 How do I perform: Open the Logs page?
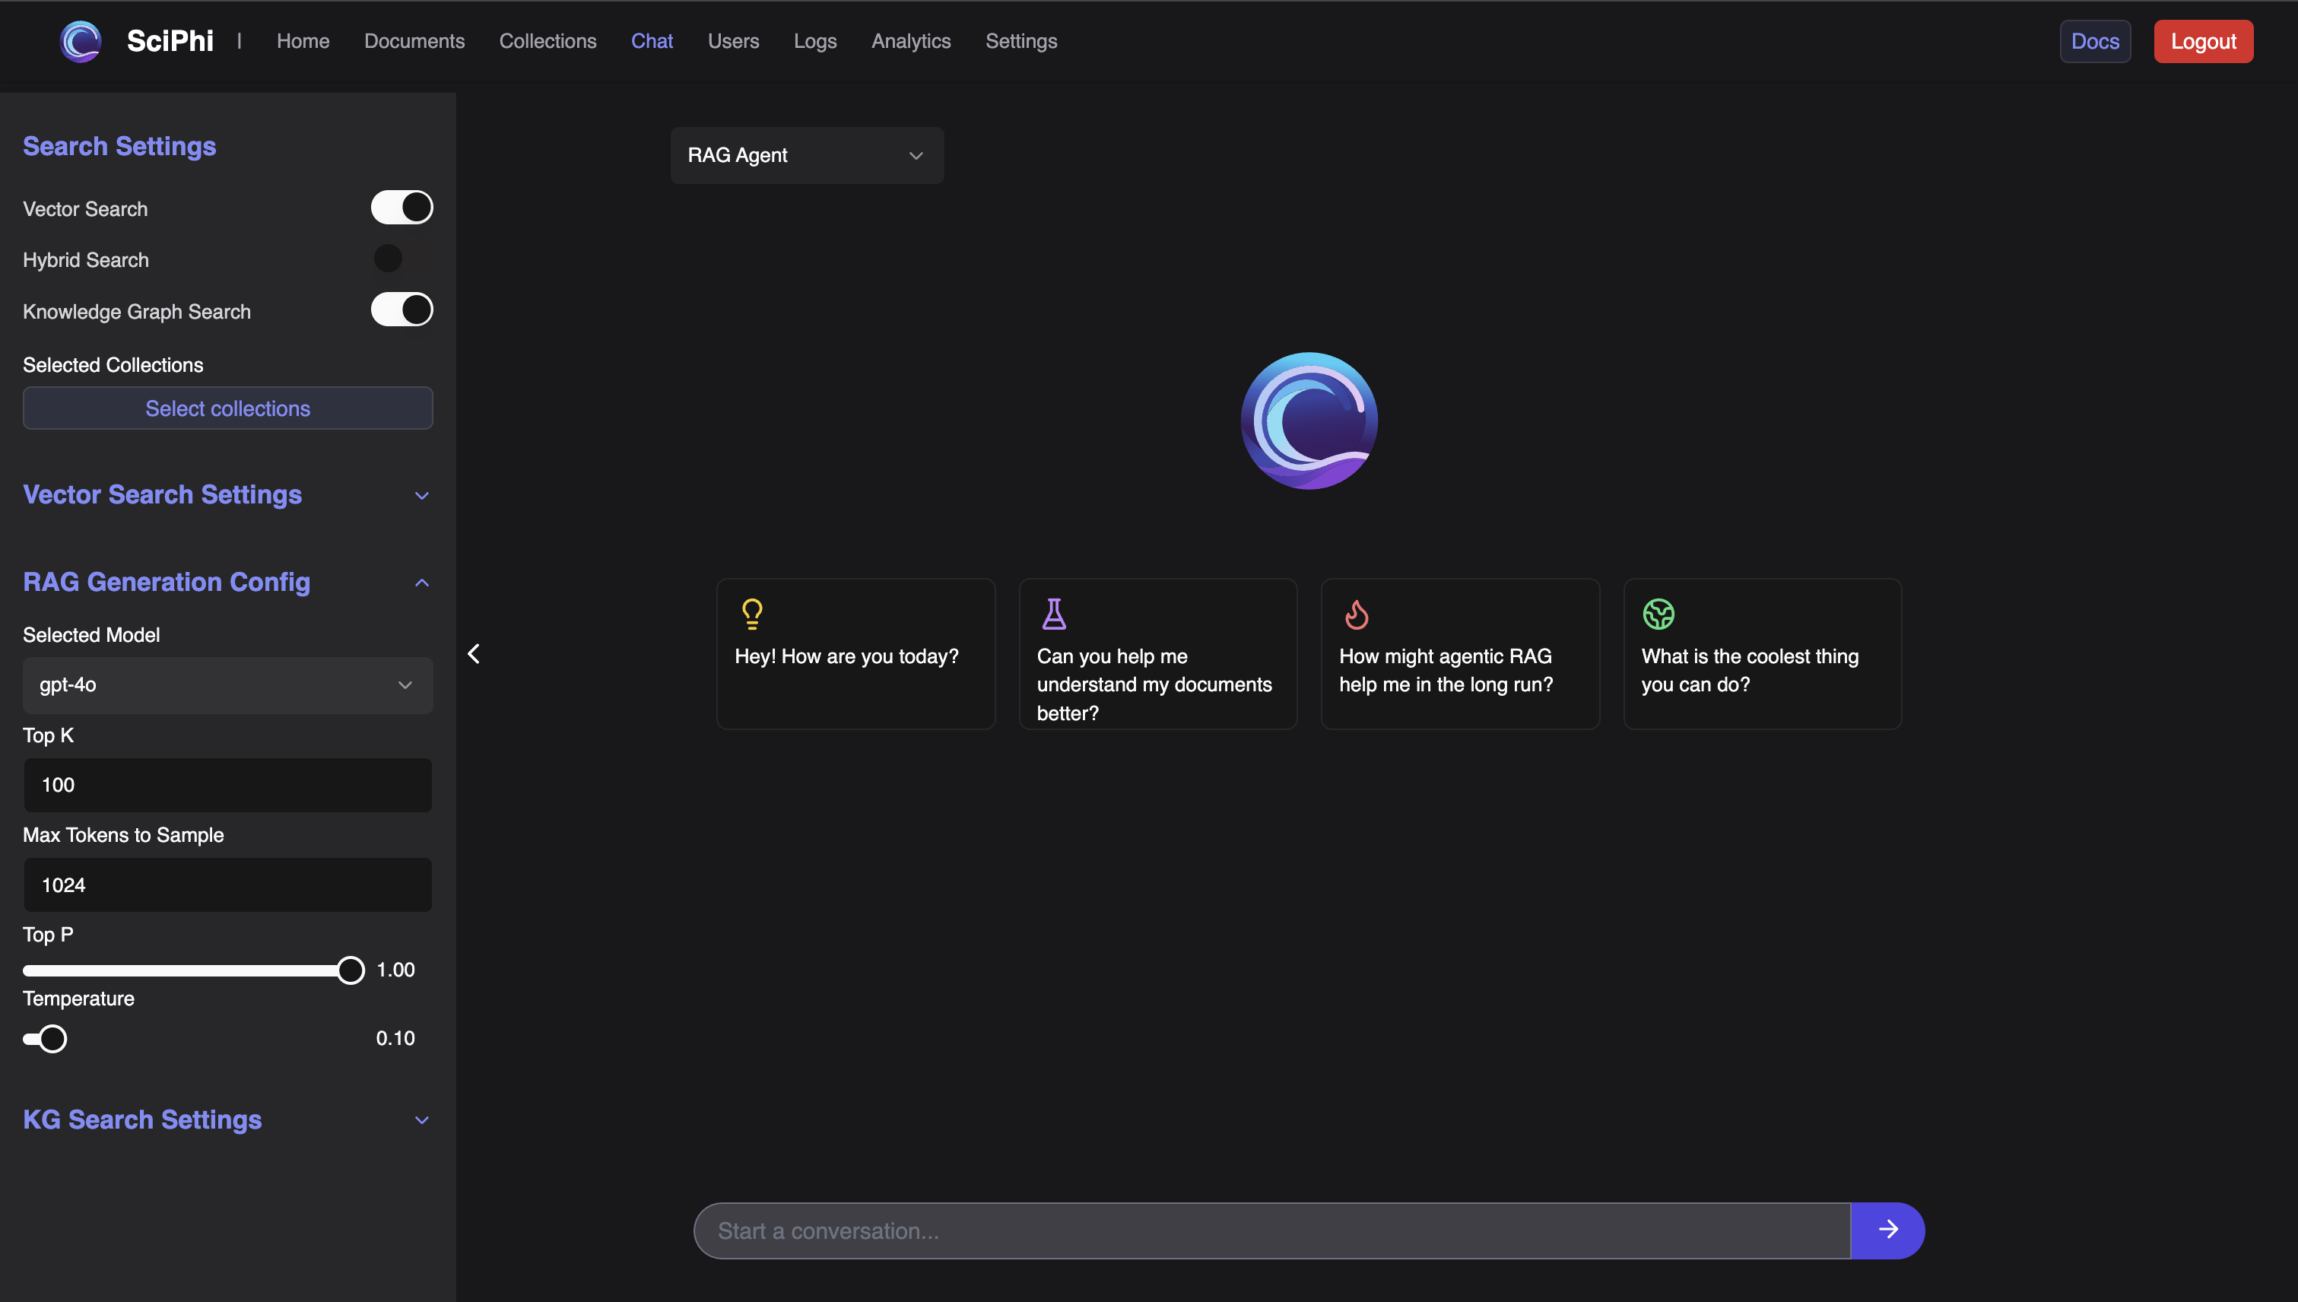814,41
